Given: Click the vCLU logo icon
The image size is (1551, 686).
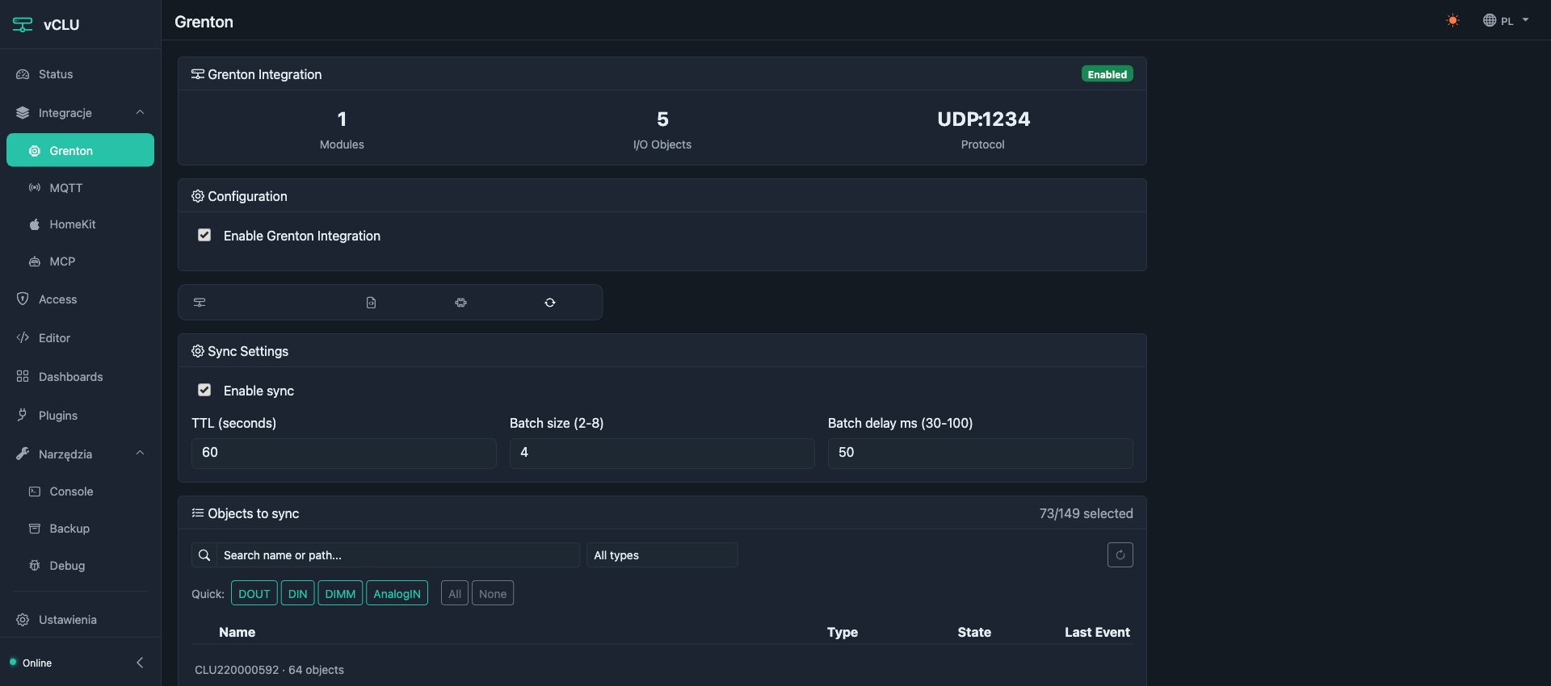Looking at the screenshot, I should pos(23,24).
